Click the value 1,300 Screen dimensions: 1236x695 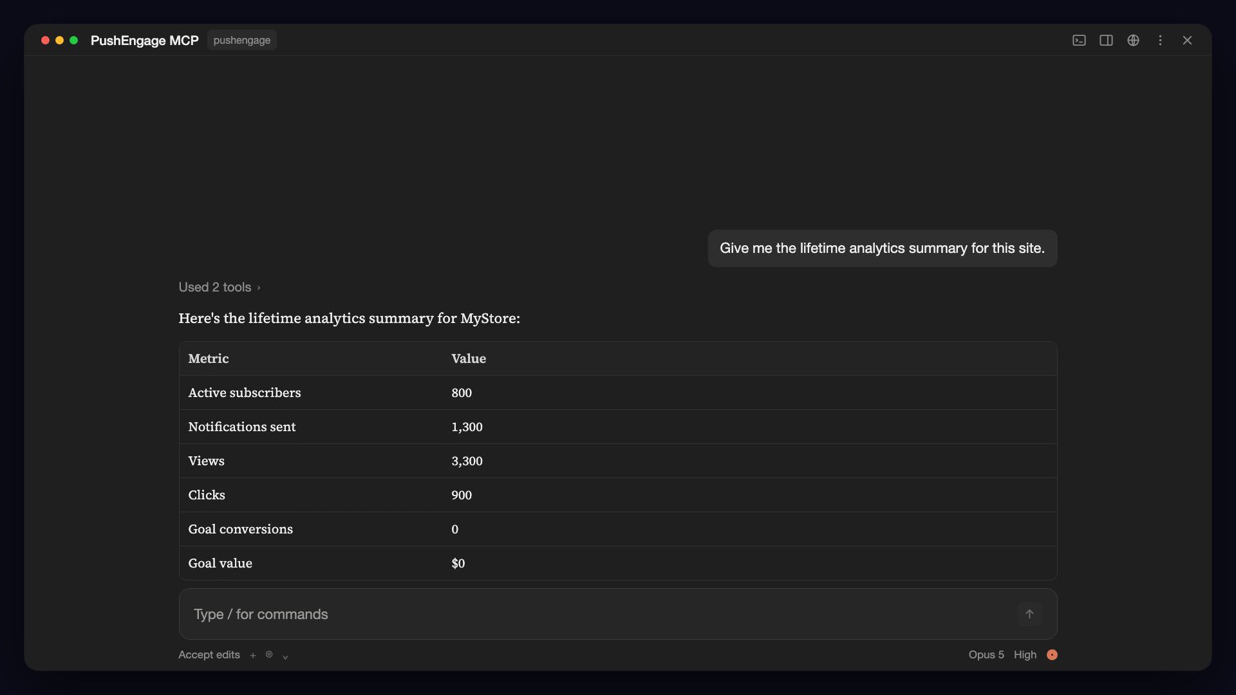(x=467, y=427)
